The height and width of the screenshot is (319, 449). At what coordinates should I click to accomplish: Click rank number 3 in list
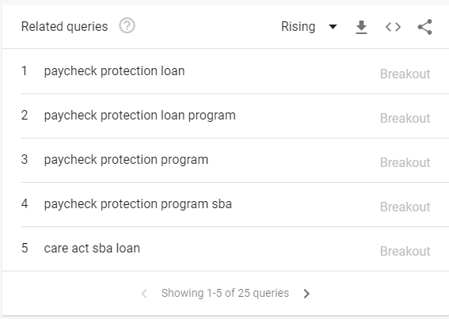click(x=25, y=160)
